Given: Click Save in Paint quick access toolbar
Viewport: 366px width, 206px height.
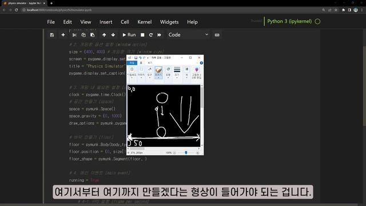Looking at the screenshot, I should 136,58.
